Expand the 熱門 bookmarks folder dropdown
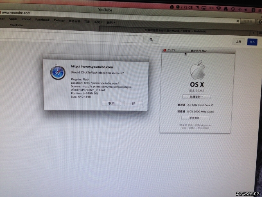Viewport: 262px width, 197px height. pos(111,23)
